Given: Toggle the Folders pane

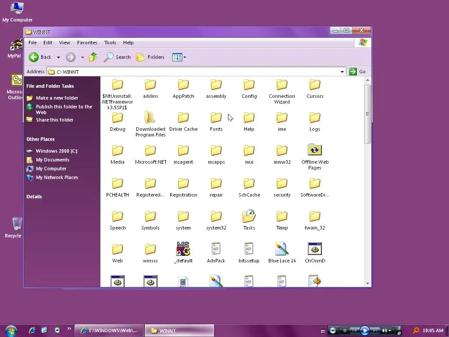Looking at the screenshot, I should tap(150, 57).
